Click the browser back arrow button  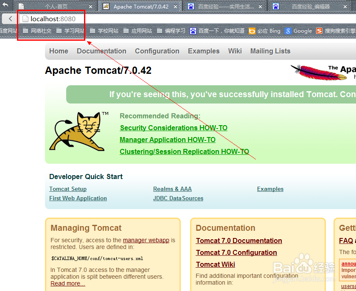click(x=10, y=19)
